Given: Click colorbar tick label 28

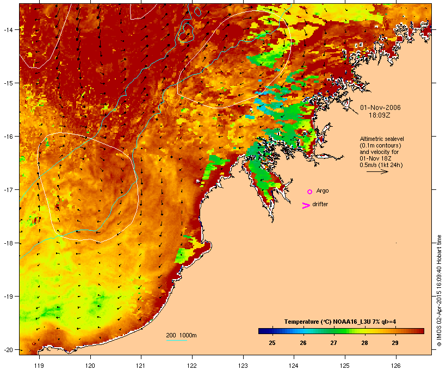Looking at the screenshot, I should 364,343.
